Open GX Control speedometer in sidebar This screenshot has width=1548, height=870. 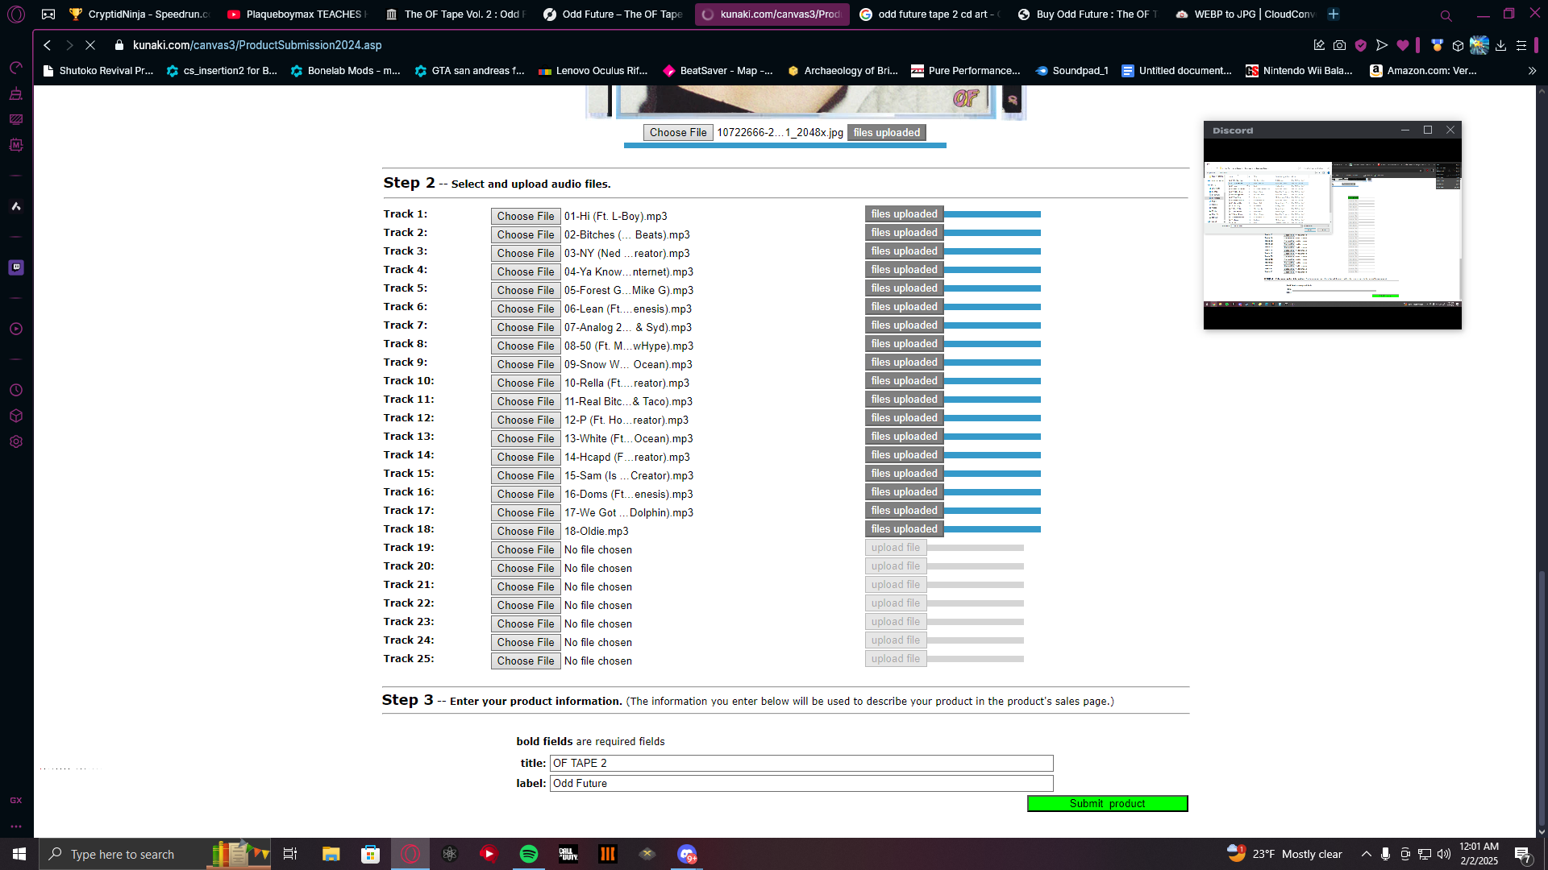(16, 68)
